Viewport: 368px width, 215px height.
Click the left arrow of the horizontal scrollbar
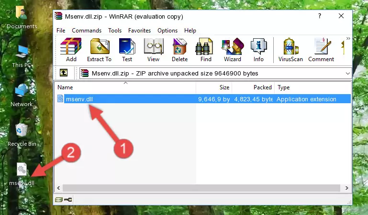[58, 188]
